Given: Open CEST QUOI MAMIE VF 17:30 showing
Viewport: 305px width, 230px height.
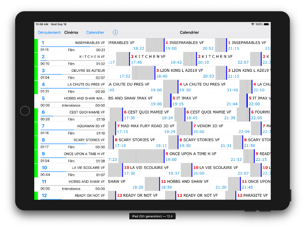Looking at the screenshot, I should (x=148, y=115).
